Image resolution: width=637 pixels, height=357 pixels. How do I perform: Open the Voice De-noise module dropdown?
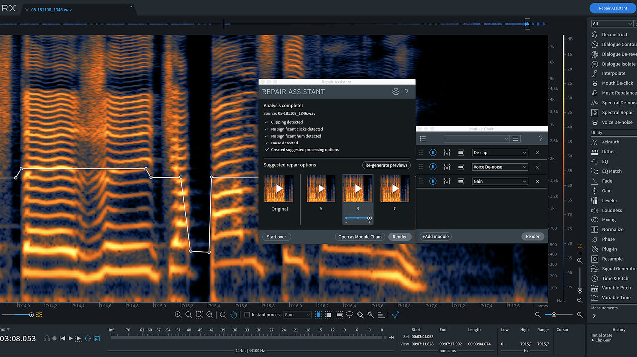click(x=500, y=167)
